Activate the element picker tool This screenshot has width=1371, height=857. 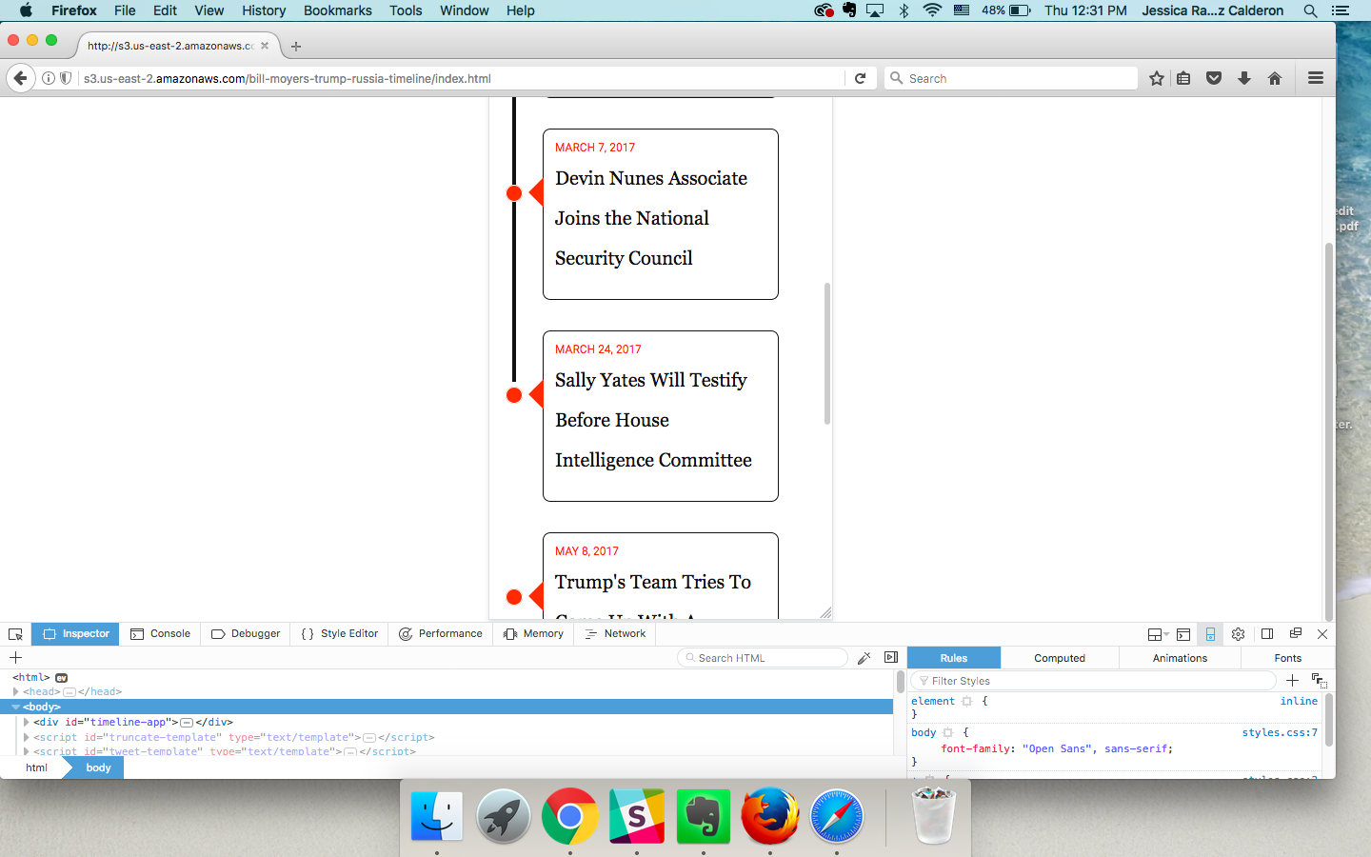pos(15,634)
